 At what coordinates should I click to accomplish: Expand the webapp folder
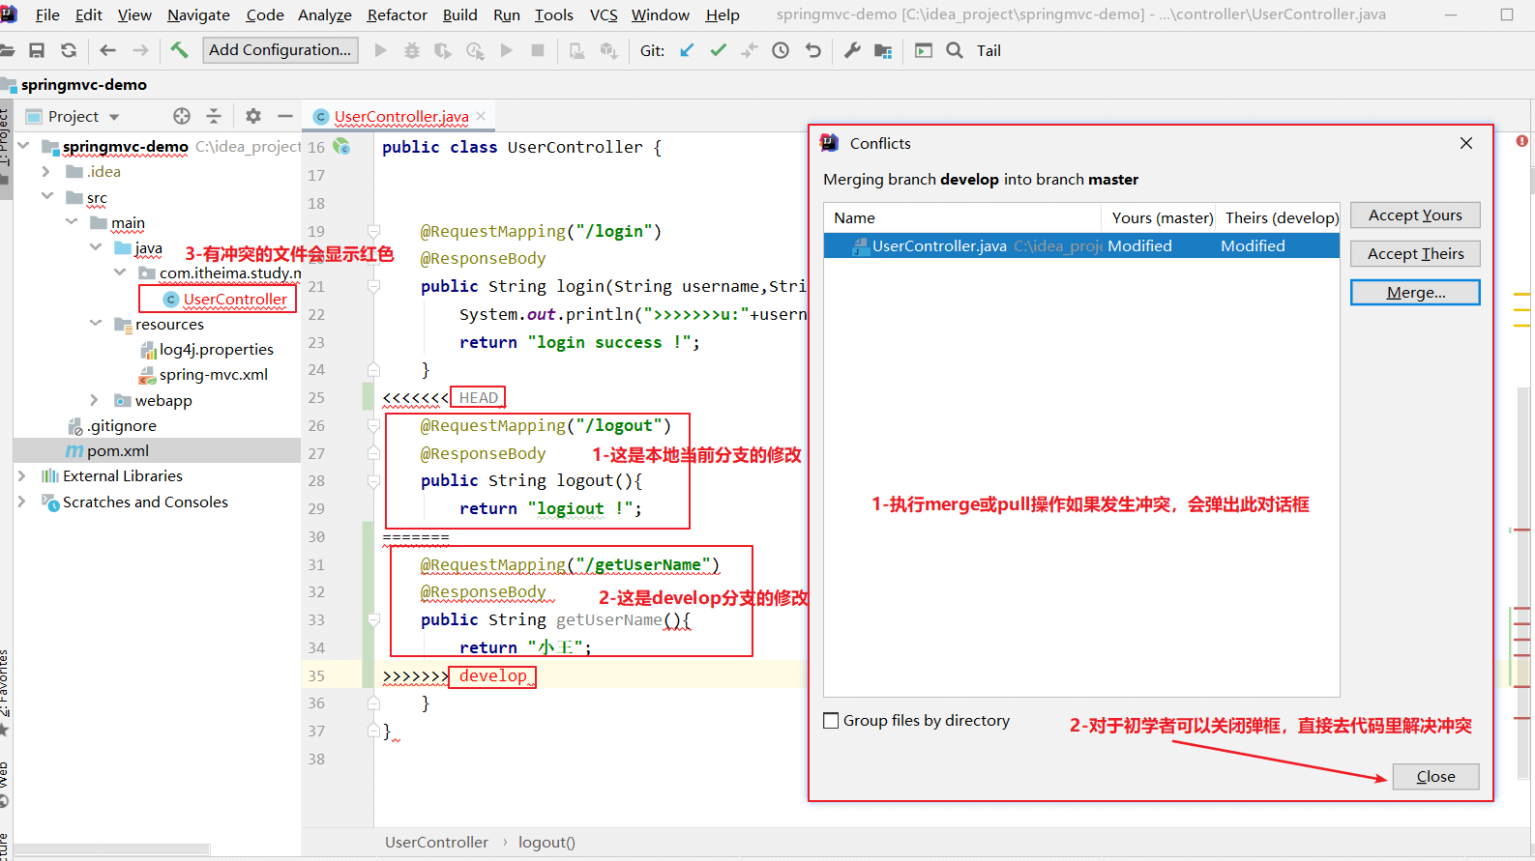(x=94, y=400)
